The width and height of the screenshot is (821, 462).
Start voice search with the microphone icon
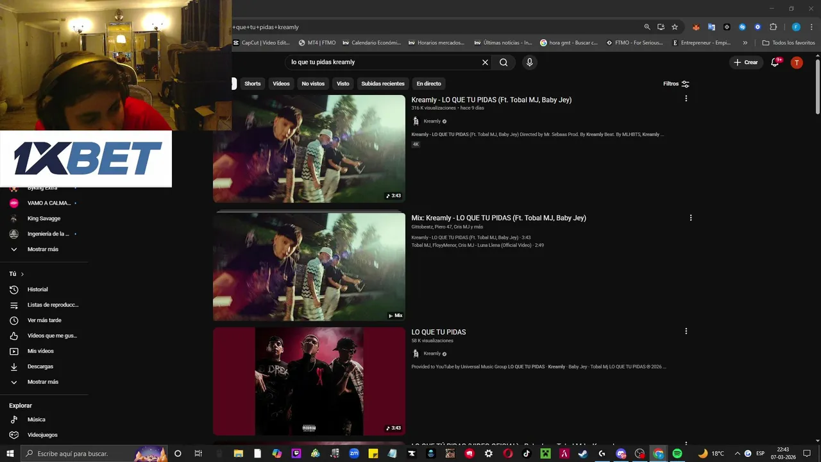(529, 62)
